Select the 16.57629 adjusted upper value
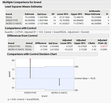Screen dimensions: 111x103 pos(82,46)
